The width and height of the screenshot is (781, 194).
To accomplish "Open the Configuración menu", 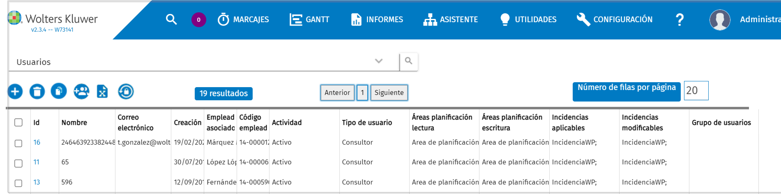I will [615, 19].
